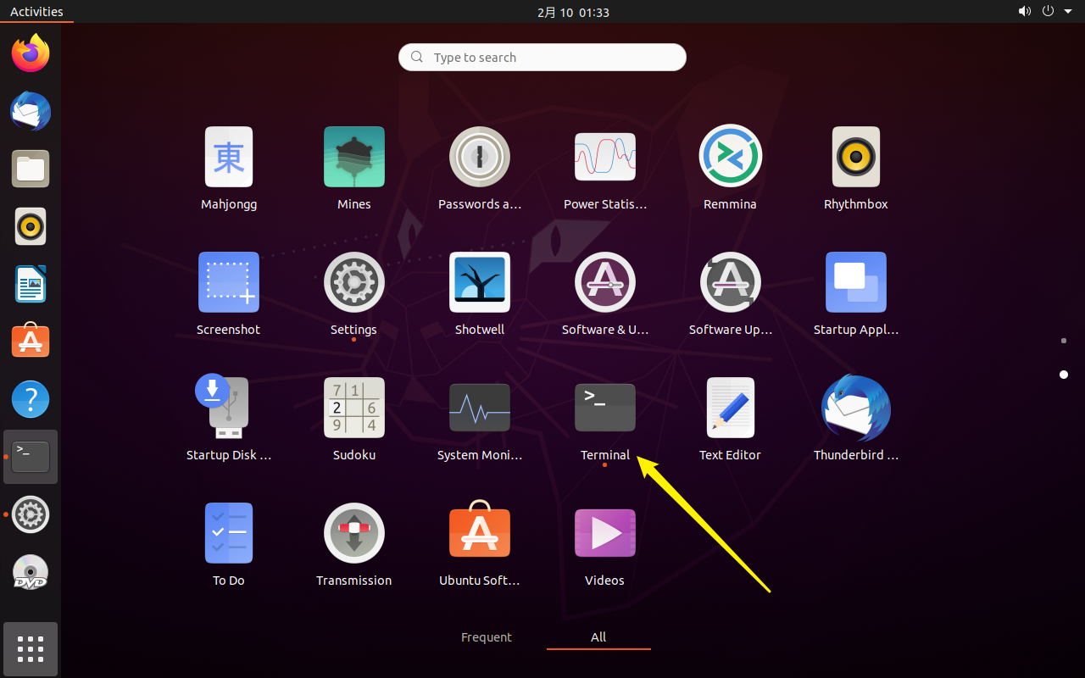Screen dimensions: 1085x678
Task: Open Remmina remote desktop client
Action: (x=730, y=157)
